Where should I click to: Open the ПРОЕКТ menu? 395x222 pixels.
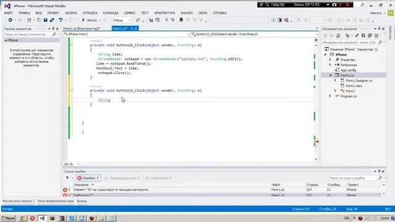pyautogui.click(x=53, y=13)
